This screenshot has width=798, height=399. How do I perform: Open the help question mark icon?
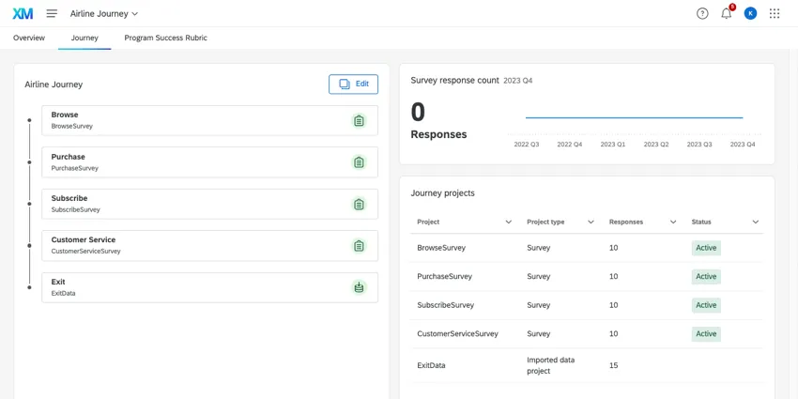click(x=702, y=13)
